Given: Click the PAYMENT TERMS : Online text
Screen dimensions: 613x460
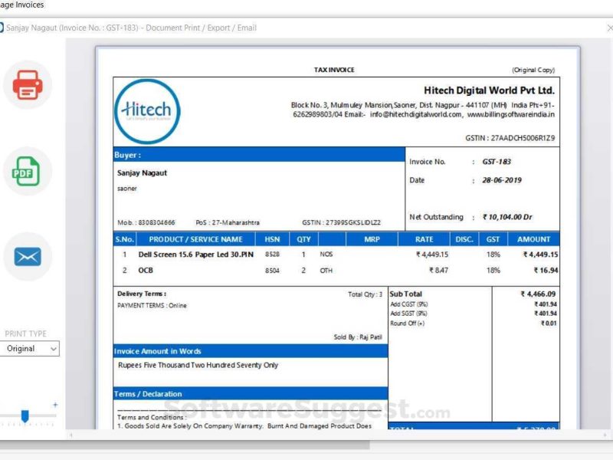Looking at the screenshot, I should (152, 305).
